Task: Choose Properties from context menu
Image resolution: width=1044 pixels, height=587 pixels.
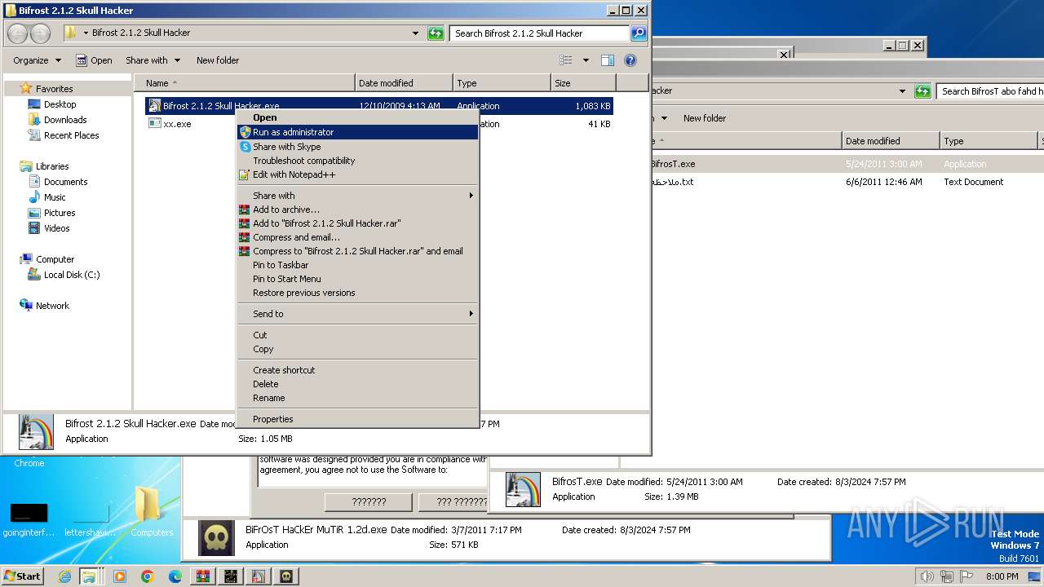Action: pyautogui.click(x=357, y=419)
